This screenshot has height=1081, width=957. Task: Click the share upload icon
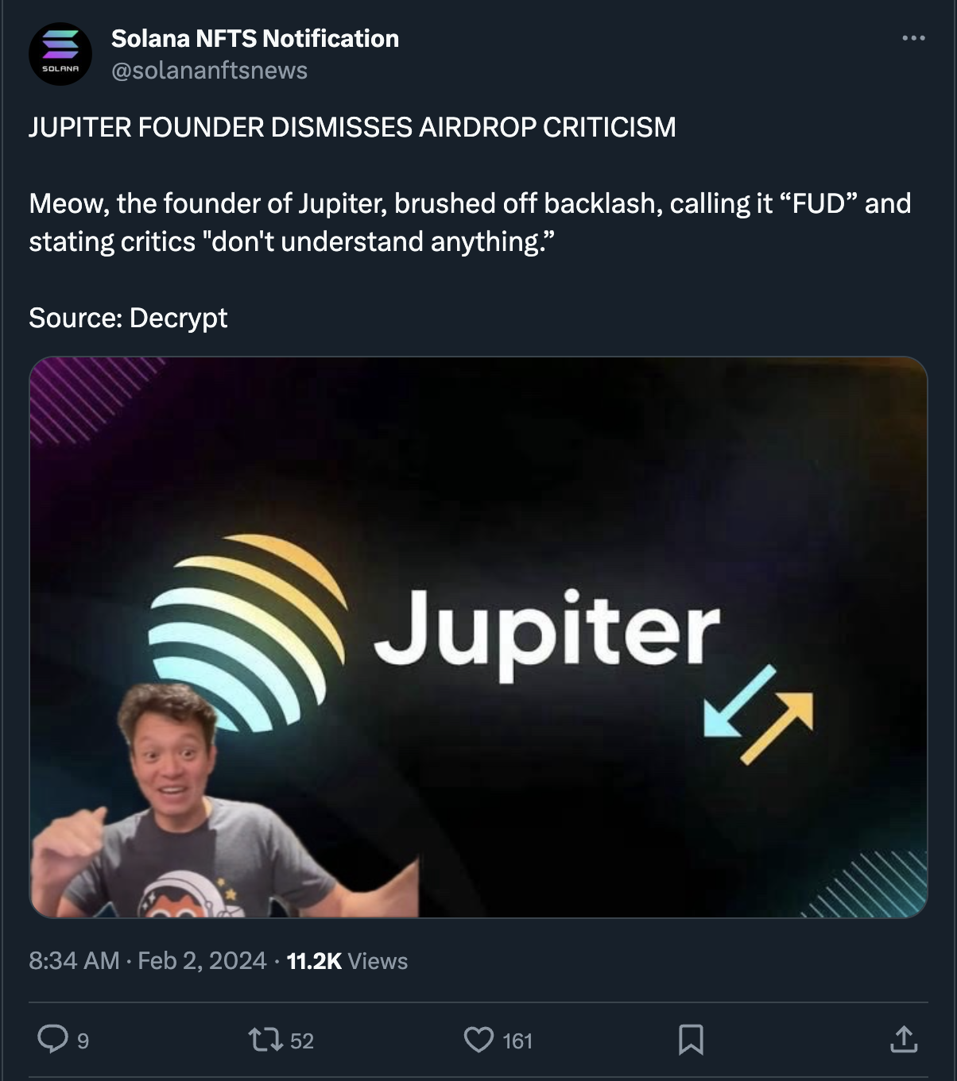[904, 1039]
